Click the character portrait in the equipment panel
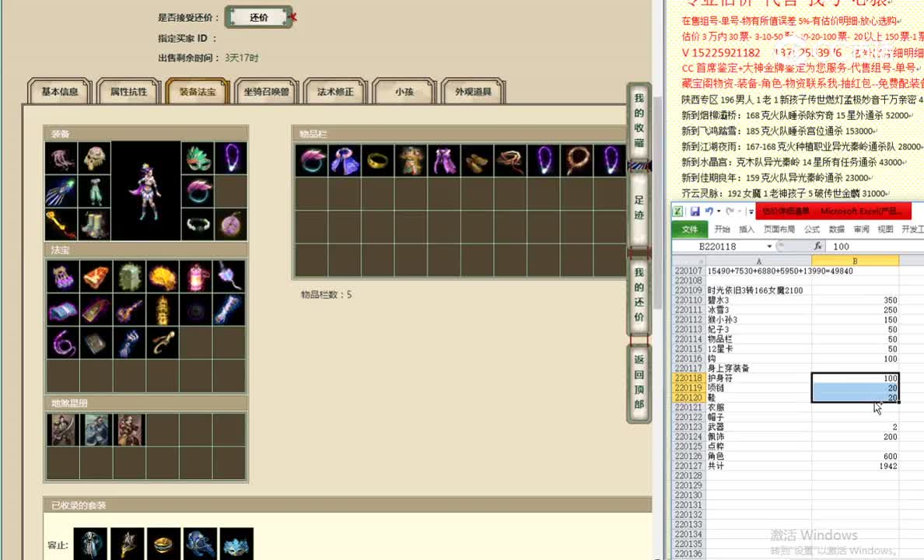The height and width of the screenshot is (560, 924). (146, 191)
